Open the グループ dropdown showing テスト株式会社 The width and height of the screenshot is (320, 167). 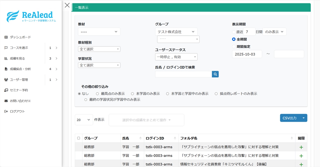pos(176,32)
